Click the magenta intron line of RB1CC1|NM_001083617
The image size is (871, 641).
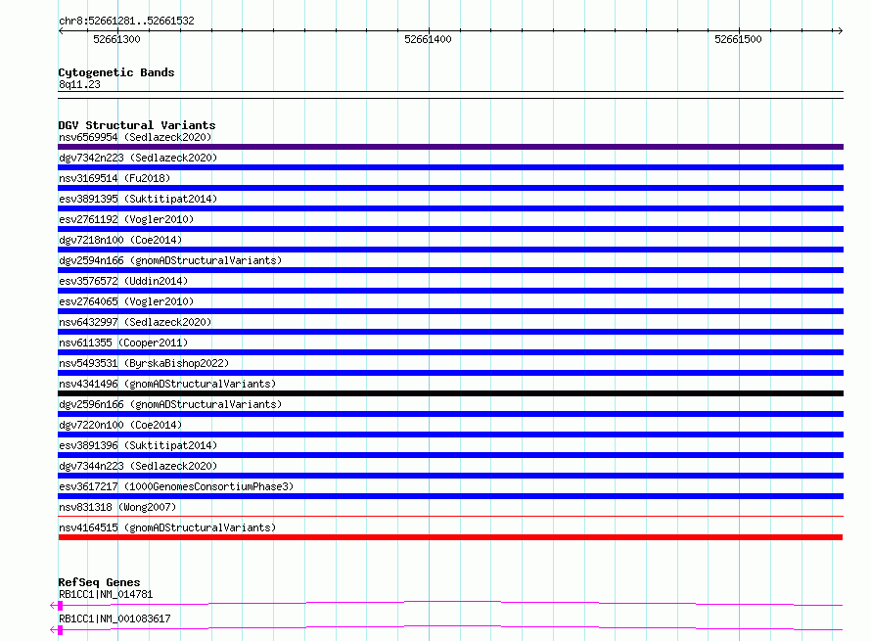point(453,626)
